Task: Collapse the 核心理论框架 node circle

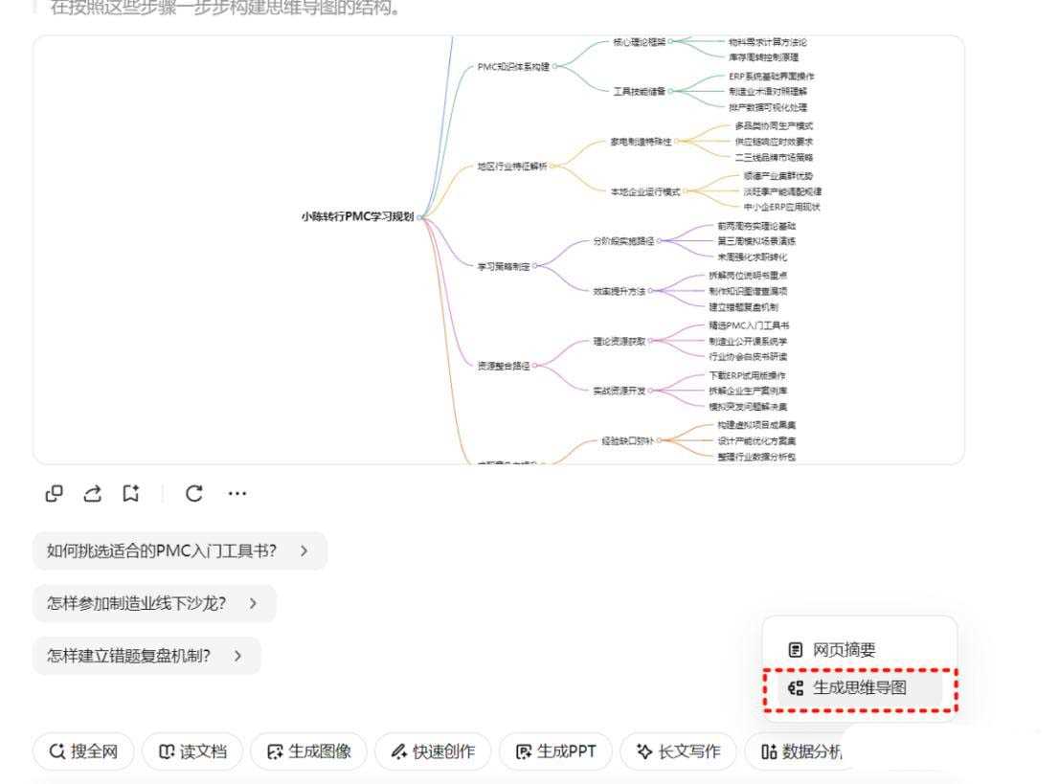Action: [670, 42]
